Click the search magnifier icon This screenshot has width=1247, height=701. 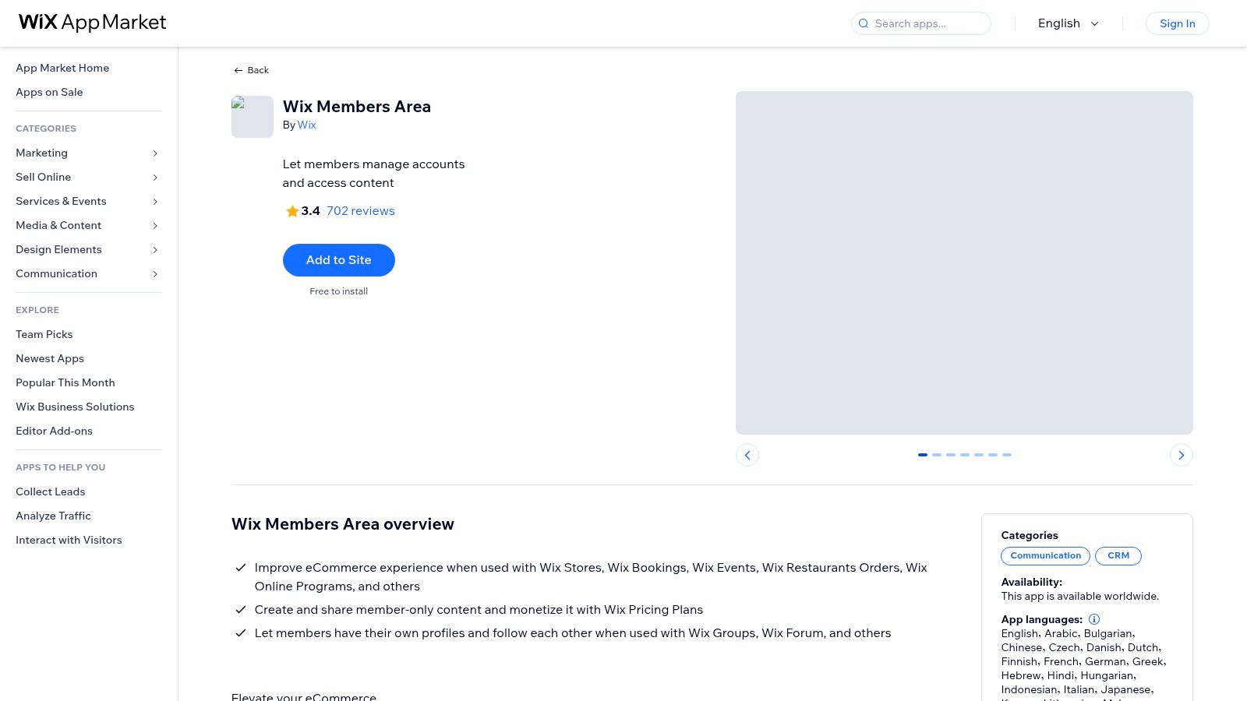pos(864,23)
